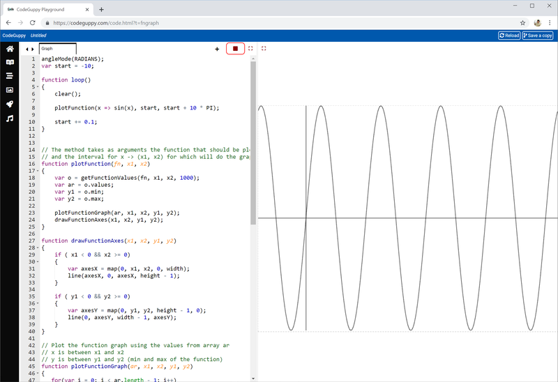Viewport: 558px width, 382px height.
Task: Click 'var y1 = o.min;' line
Action: [x=79, y=192]
